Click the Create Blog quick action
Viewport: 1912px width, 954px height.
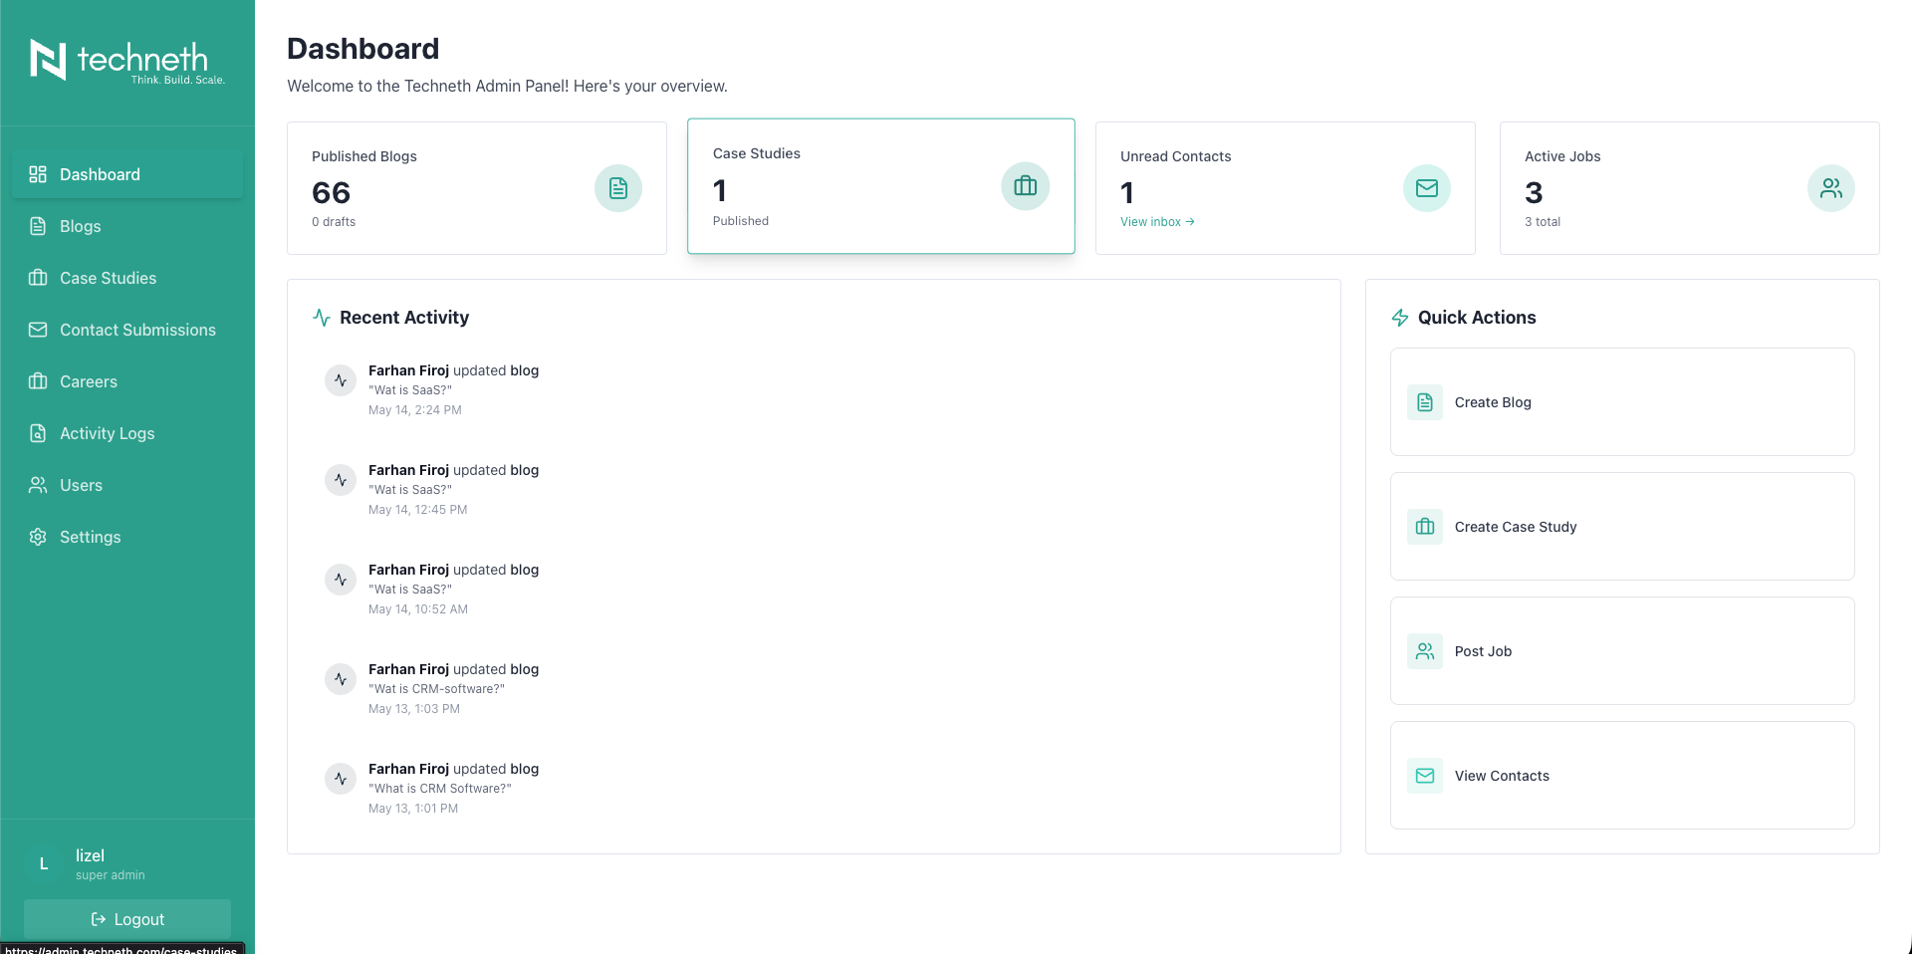(x=1622, y=402)
